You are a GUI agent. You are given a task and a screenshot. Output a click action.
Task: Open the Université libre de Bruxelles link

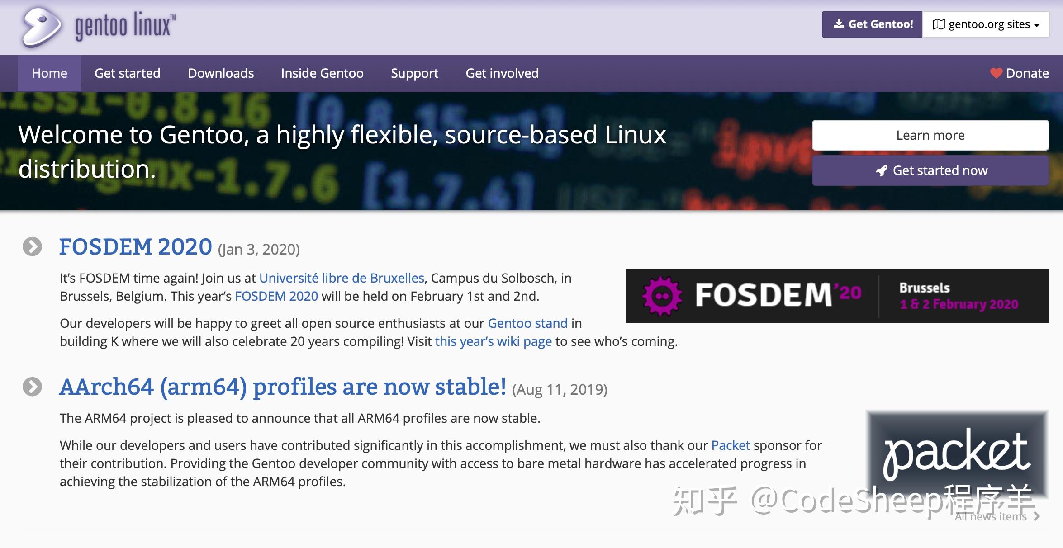point(341,278)
